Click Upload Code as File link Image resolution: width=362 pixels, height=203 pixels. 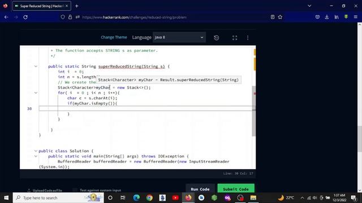45,191
